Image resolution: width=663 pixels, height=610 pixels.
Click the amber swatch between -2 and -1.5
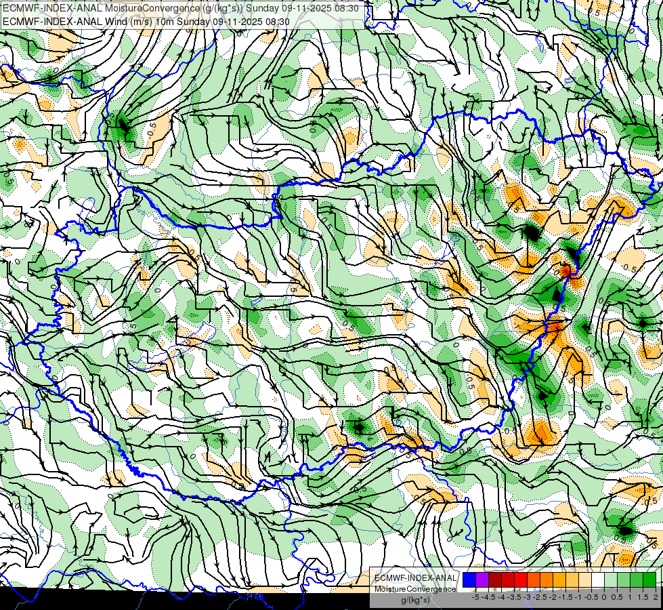coord(559,579)
